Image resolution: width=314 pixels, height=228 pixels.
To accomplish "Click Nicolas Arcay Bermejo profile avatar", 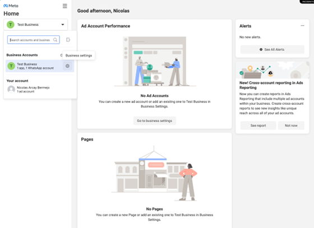I will point(11,89).
